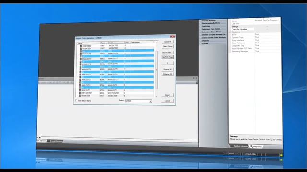Viewport: 307px width, 172px height.
Task: Expand the Clocks toolbox category
Action: pos(213,43)
